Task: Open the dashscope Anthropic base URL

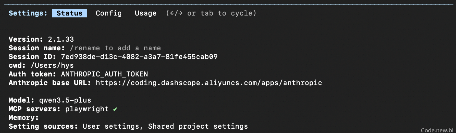Action: coord(209,83)
